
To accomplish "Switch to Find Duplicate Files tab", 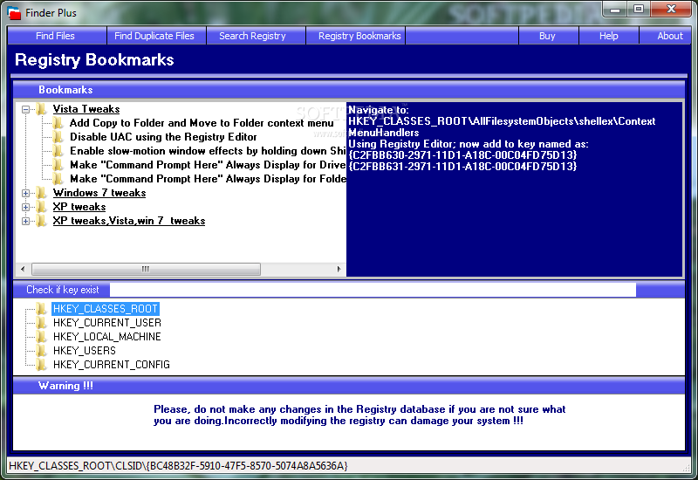I will click(x=156, y=36).
